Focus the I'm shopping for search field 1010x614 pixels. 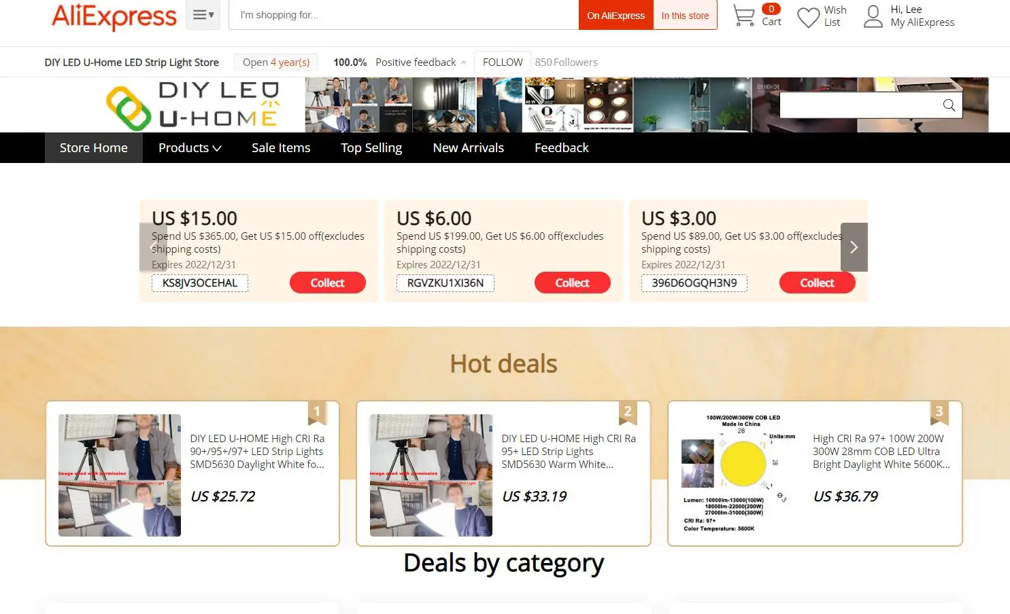[404, 15]
